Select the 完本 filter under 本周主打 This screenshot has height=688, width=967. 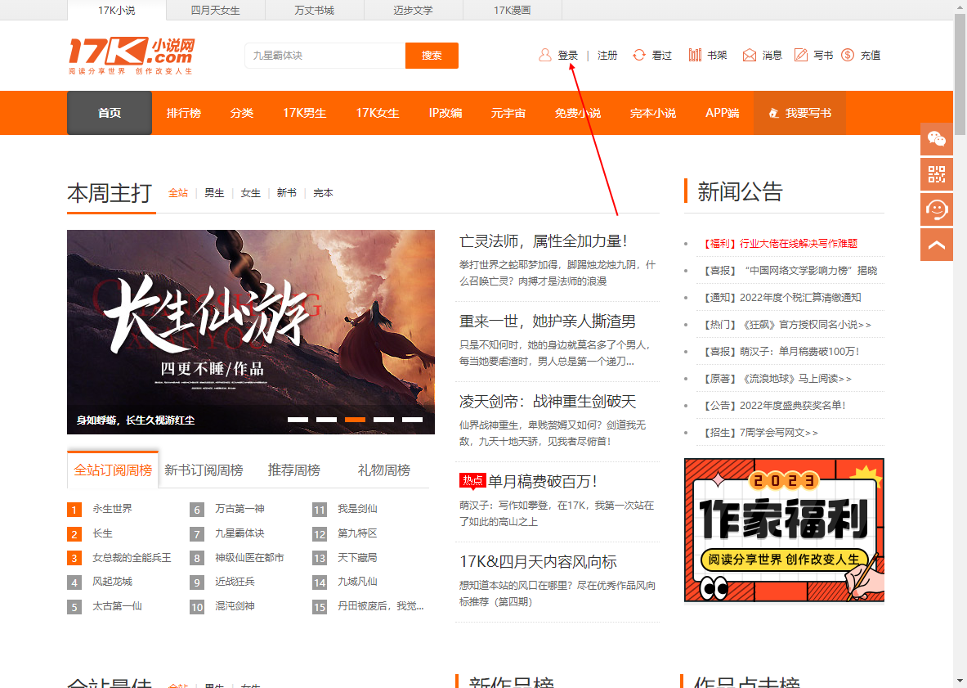coord(323,193)
